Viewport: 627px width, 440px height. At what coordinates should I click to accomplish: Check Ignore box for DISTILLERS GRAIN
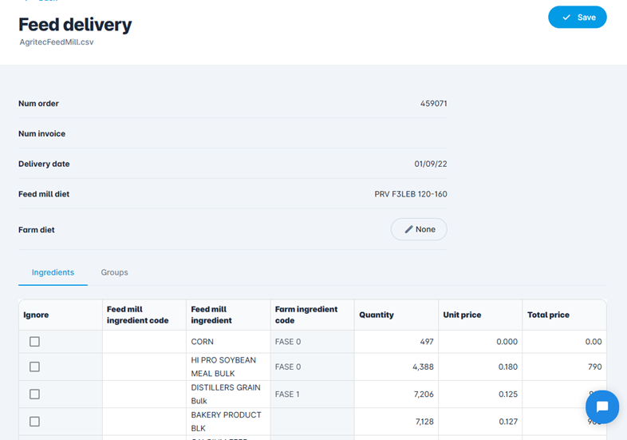[x=34, y=394]
